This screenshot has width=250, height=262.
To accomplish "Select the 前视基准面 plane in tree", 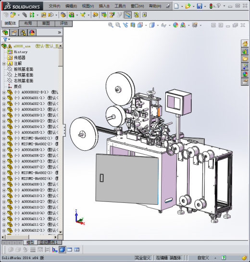I will tap(24, 69).
